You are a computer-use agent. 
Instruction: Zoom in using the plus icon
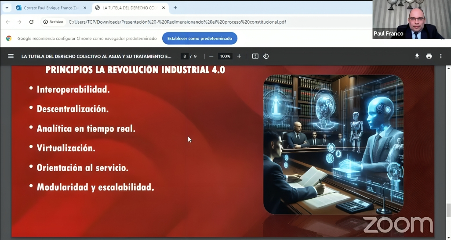click(x=239, y=56)
